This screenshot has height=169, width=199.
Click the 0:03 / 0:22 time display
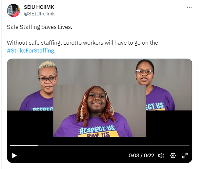(x=141, y=156)
